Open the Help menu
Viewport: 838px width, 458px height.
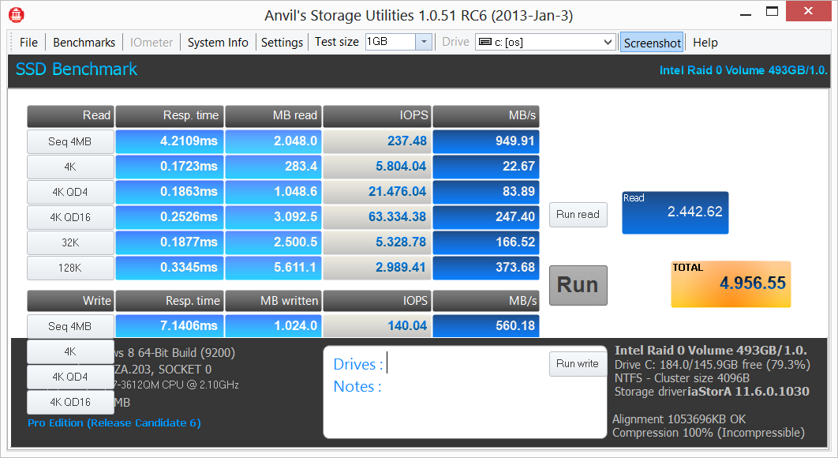pyautogui.click(x=705, y=43)
